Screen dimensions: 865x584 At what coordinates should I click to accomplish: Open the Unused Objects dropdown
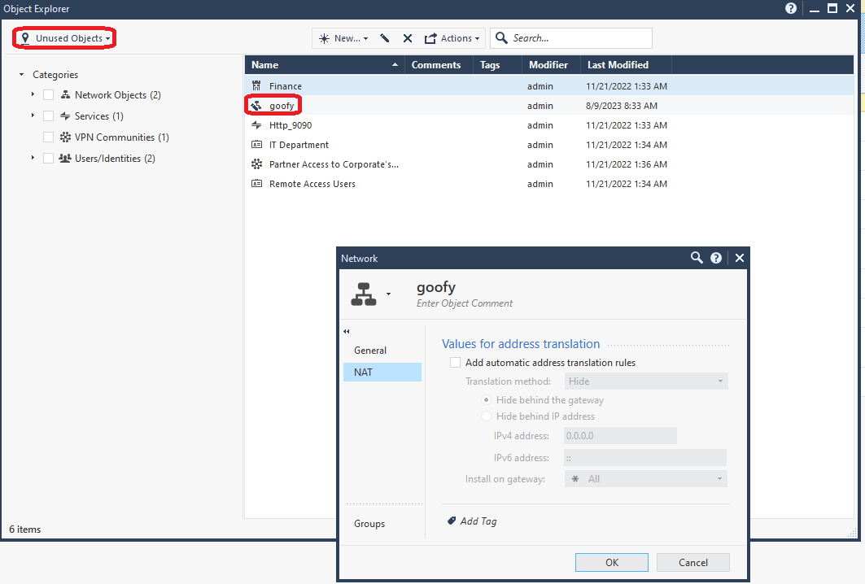[64, 38]
